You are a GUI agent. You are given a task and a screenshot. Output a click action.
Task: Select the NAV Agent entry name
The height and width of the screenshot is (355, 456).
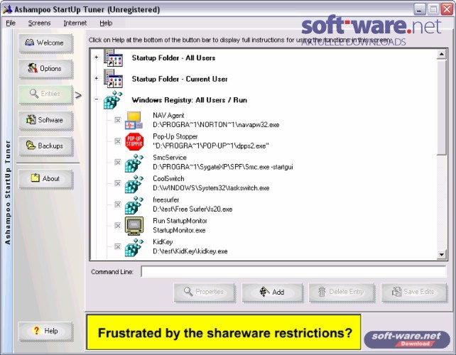tap(168, 116)
